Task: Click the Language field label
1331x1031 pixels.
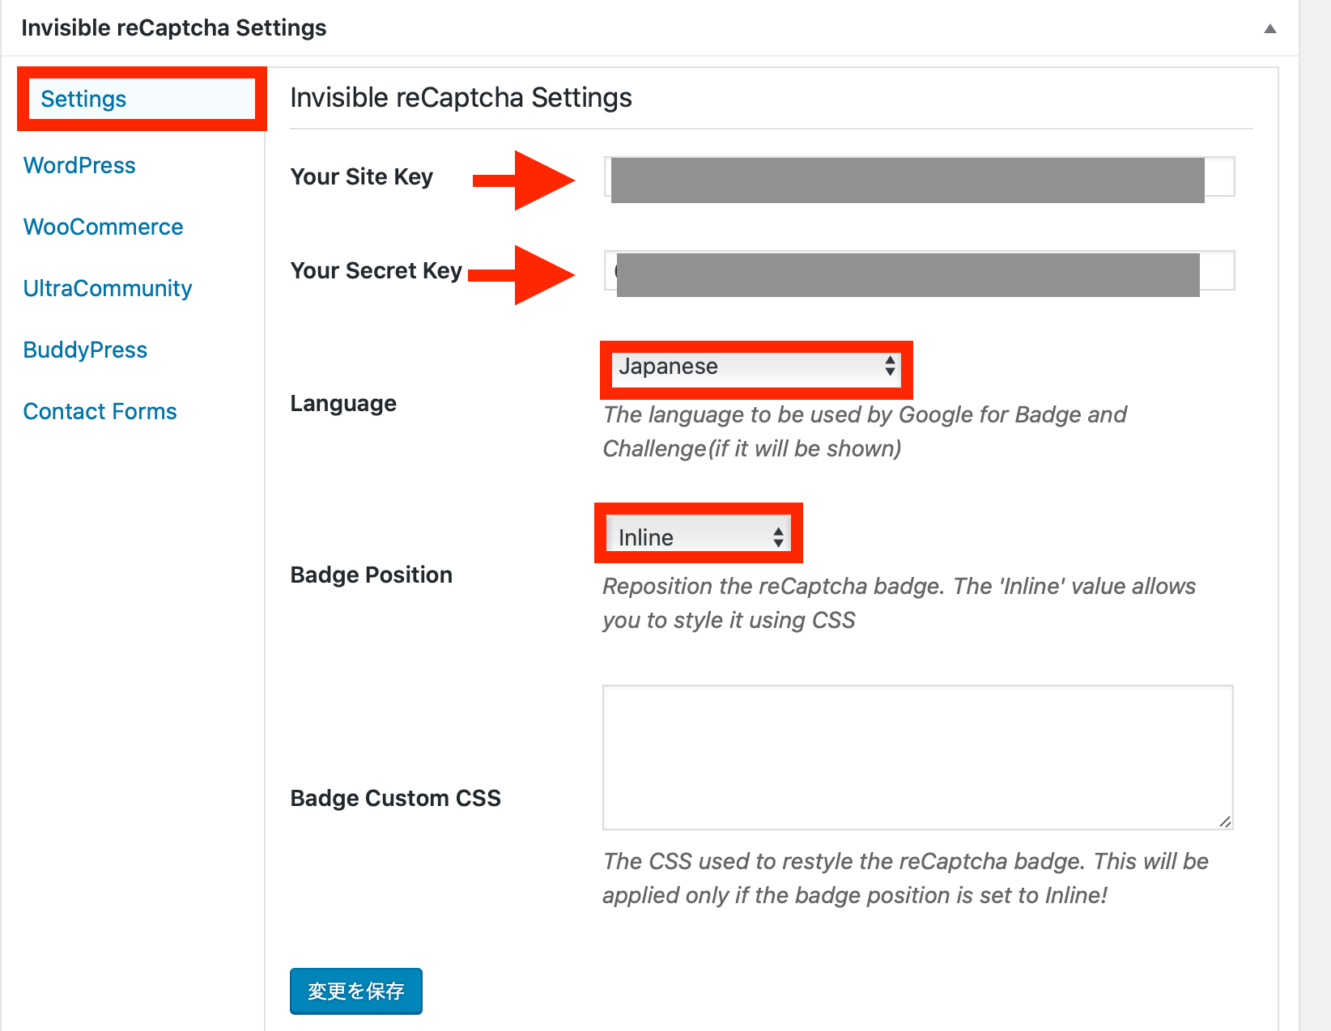Action: coord(343,403)
